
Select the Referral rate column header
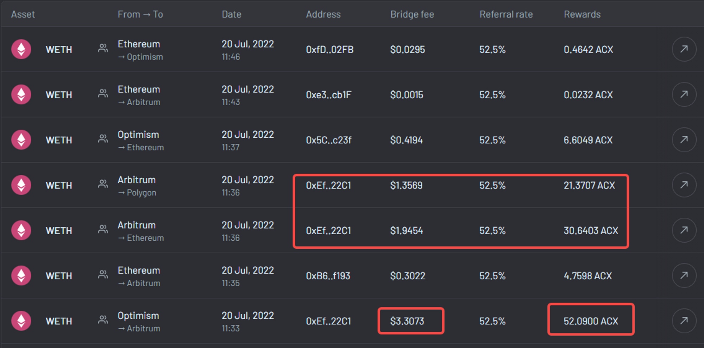[x=506, y=14]
